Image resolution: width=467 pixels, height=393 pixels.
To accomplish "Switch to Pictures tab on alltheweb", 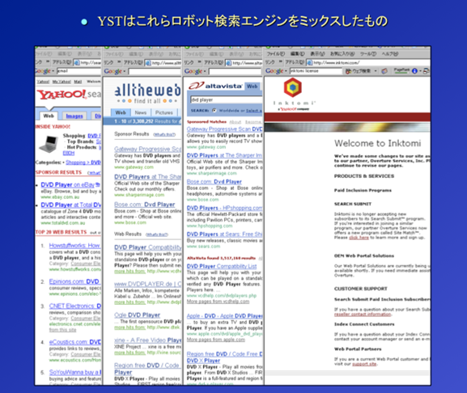I will coord(164,112).
